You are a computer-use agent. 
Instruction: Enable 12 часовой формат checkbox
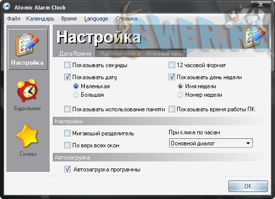(172, 65)
